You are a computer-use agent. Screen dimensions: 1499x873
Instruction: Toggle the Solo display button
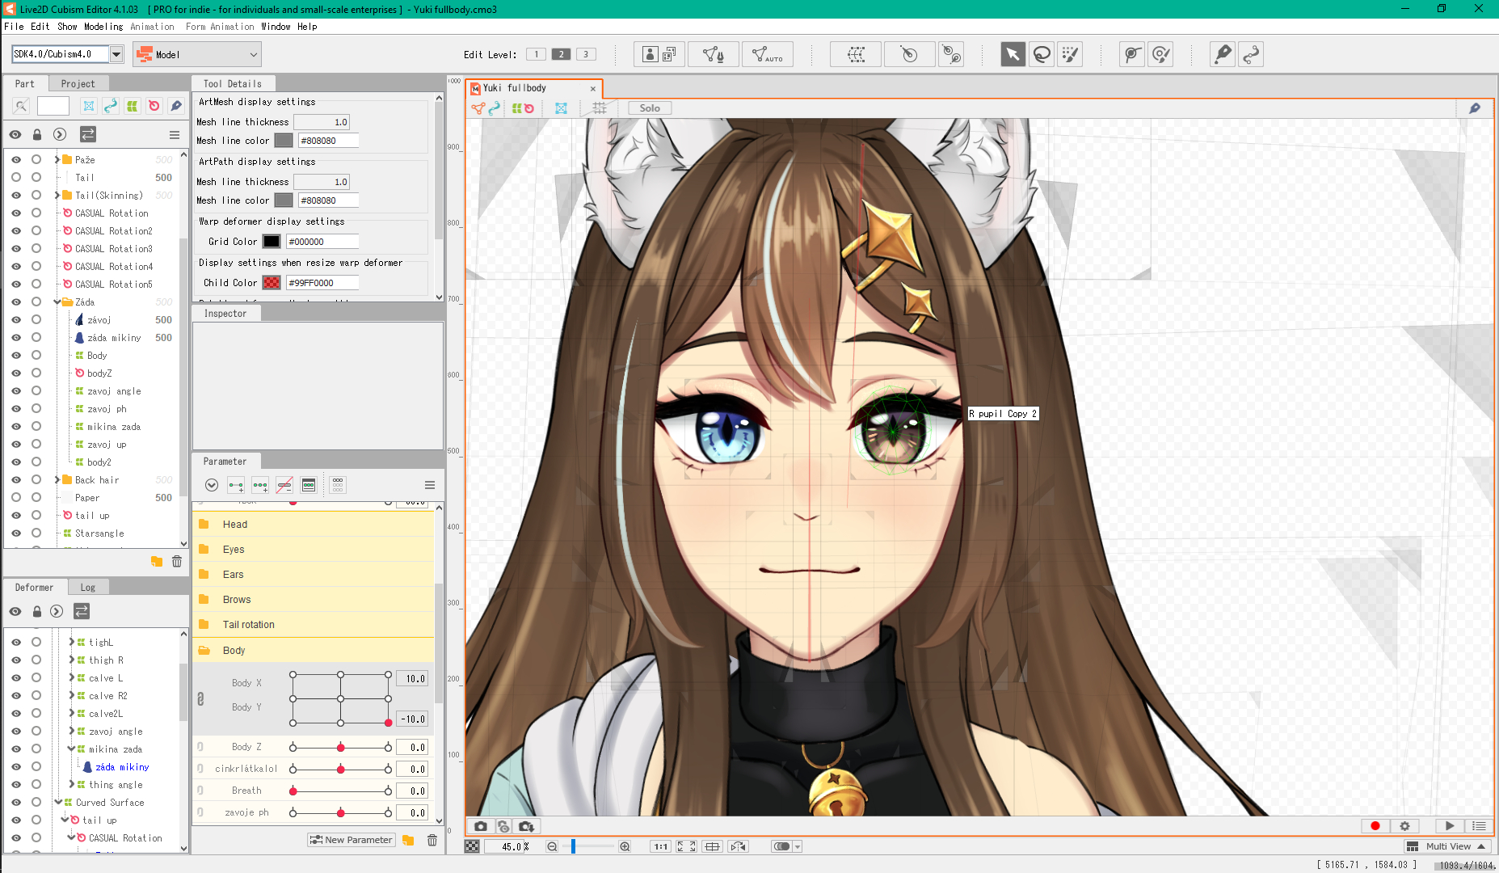coord(650,108)
